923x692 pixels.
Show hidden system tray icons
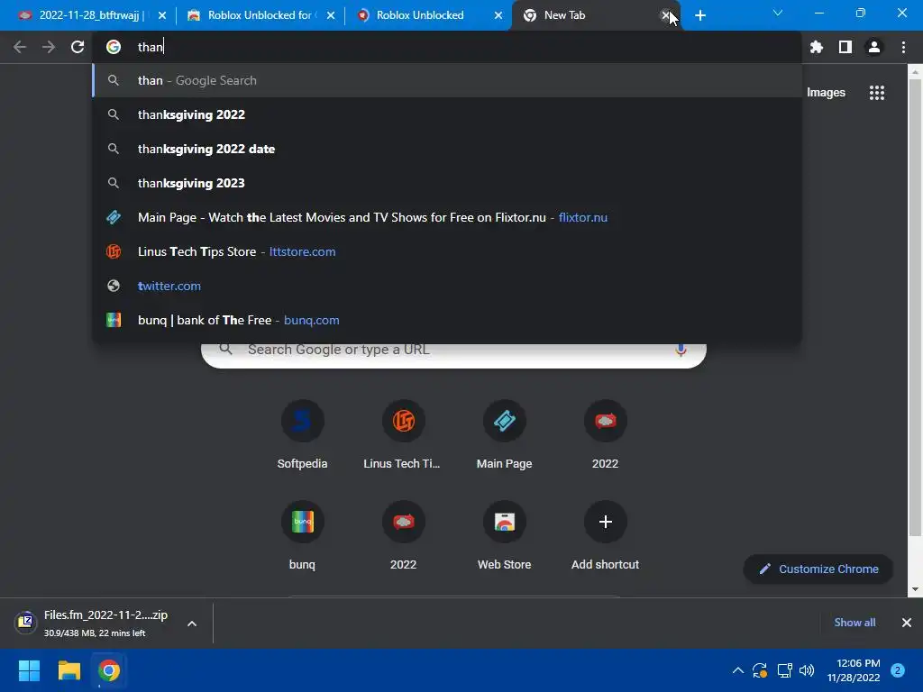point(737,670)
